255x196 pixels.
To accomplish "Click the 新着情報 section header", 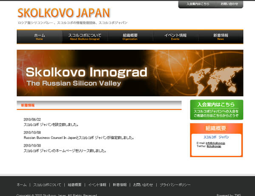I will (99, 105).
